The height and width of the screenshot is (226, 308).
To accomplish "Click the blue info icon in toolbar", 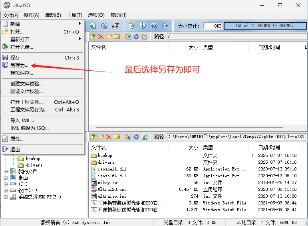I will (x=143, y=26).
